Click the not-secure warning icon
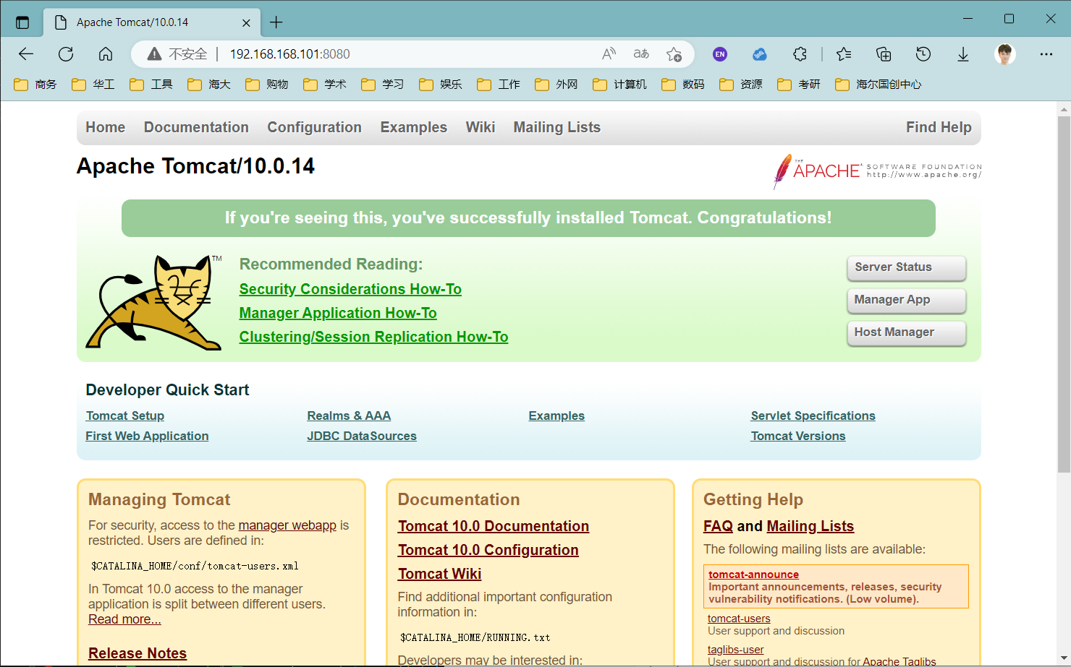 pos(154,54)
